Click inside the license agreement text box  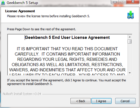click(68, 55)
